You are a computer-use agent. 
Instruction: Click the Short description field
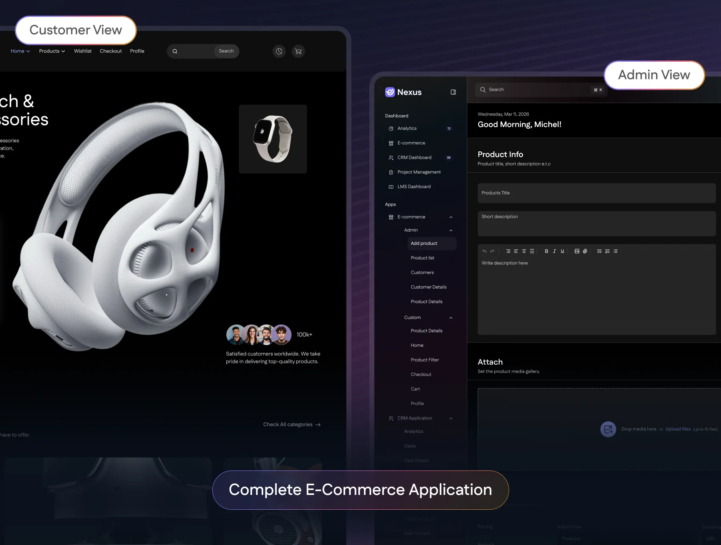pyautogui.click(x=597, y=224)
